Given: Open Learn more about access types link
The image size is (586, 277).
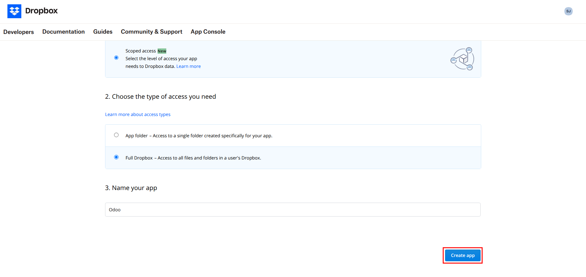Looking at the screenshot, I should pos(138,114).
